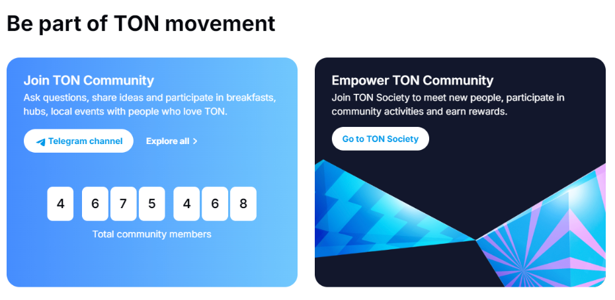Click the Be part of TON movement title
The height and width of the screenshot is (300, 615).
(142, 24)
